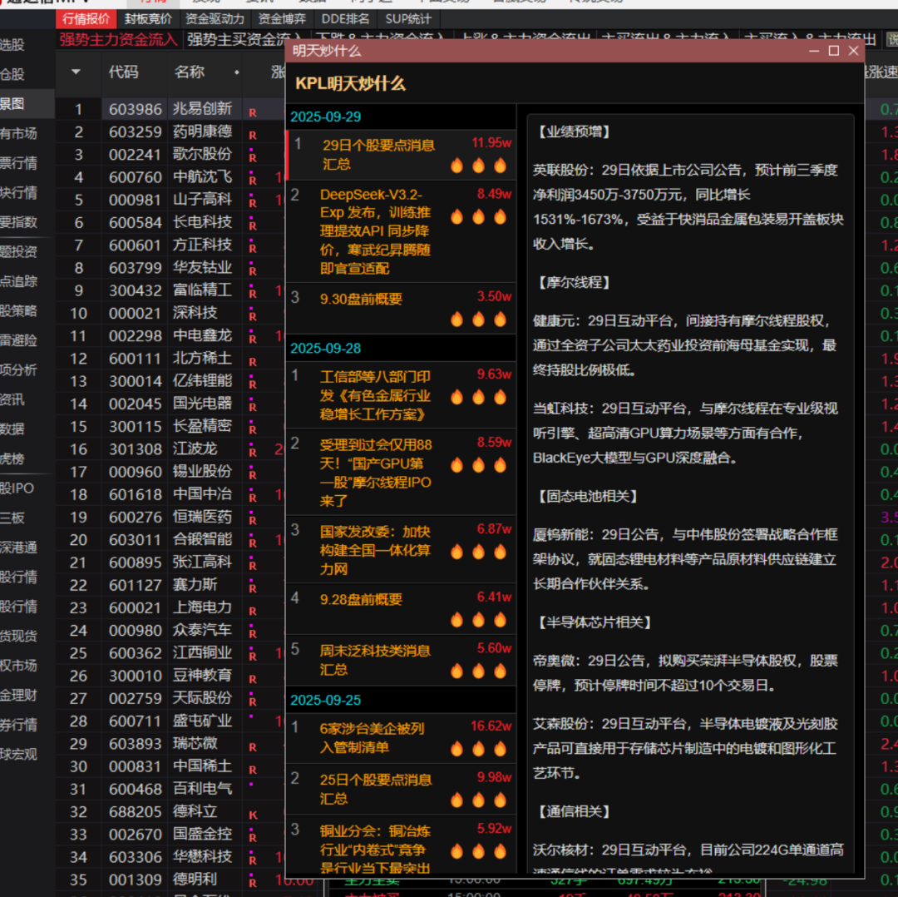Switch to the DDE排名 tab
The image size is (898, 897).
[346, 19]
